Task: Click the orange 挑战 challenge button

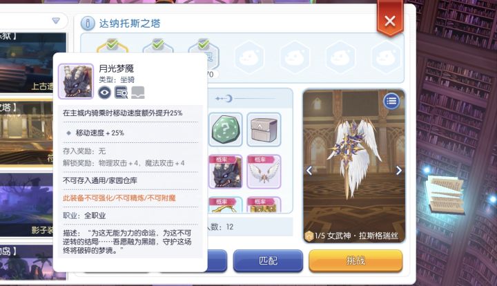Action: [355, 260]
